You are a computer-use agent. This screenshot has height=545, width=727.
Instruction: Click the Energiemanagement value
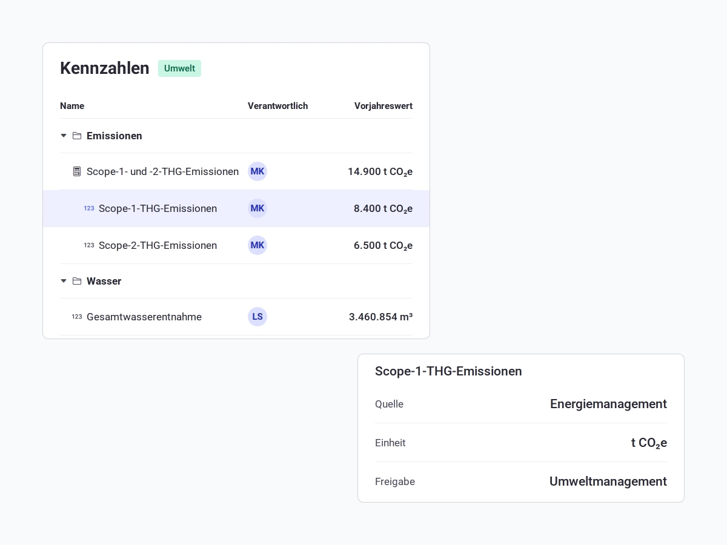tap(608, 404)
